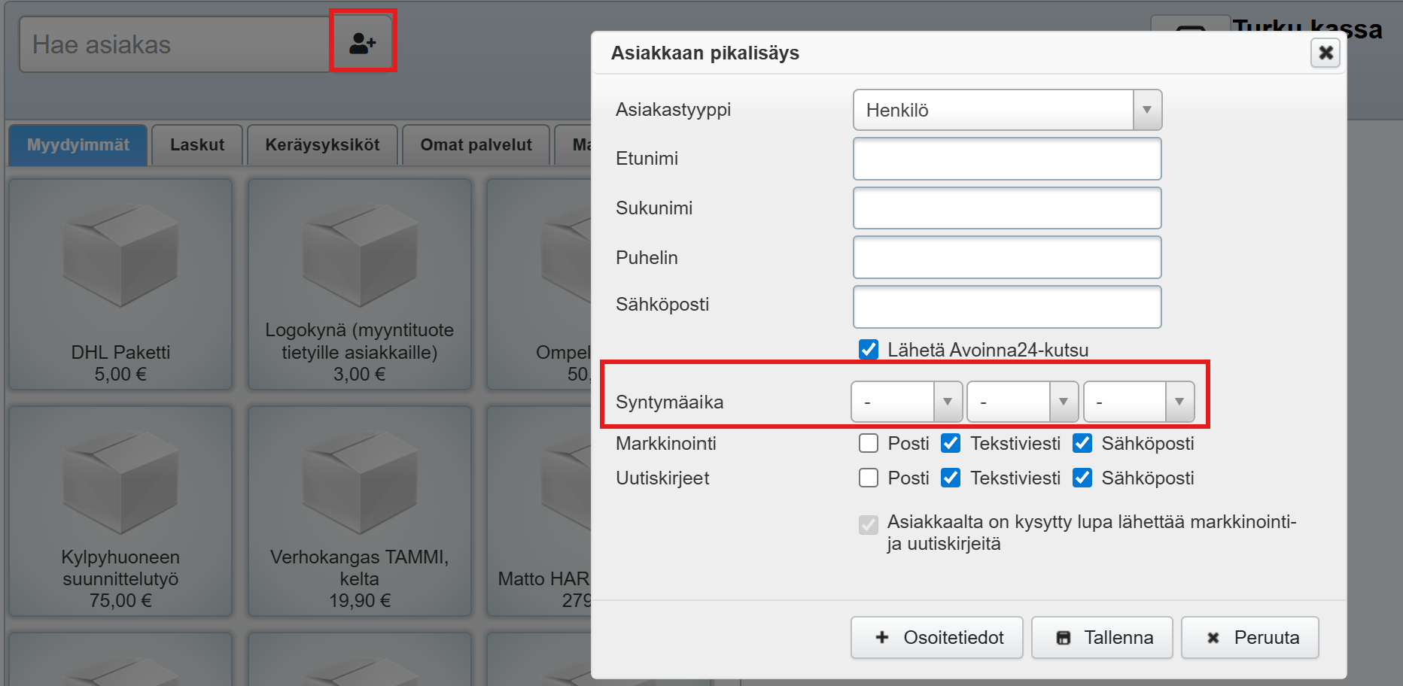
Task: Toggle the Lähetä Avoinna24-kutsu checkbox
Action: [869, 350]
